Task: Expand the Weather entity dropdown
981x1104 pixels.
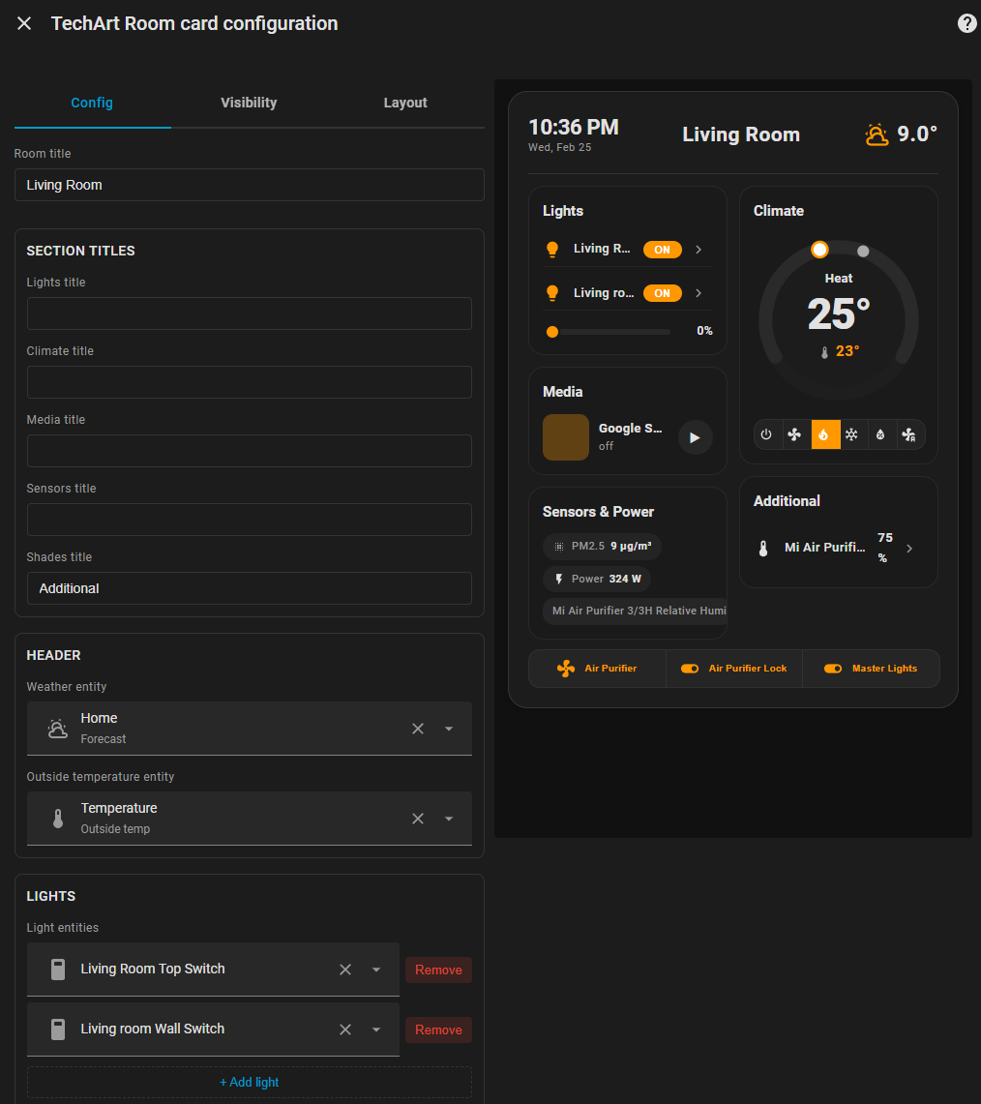Action: pyautogui.click(x=449, y=729)
